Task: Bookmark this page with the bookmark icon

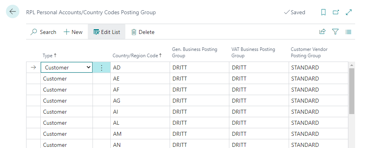Action: [323, 12]
